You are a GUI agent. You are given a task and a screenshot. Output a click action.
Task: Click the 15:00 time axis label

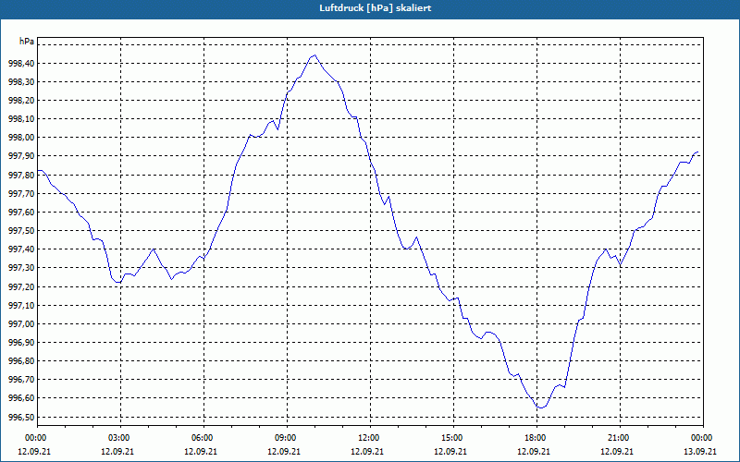pyautogui.click(x=453, y=438)
